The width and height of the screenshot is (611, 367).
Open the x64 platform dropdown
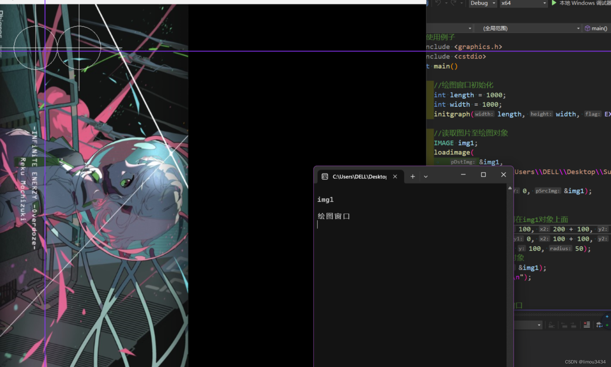[523, 3]
